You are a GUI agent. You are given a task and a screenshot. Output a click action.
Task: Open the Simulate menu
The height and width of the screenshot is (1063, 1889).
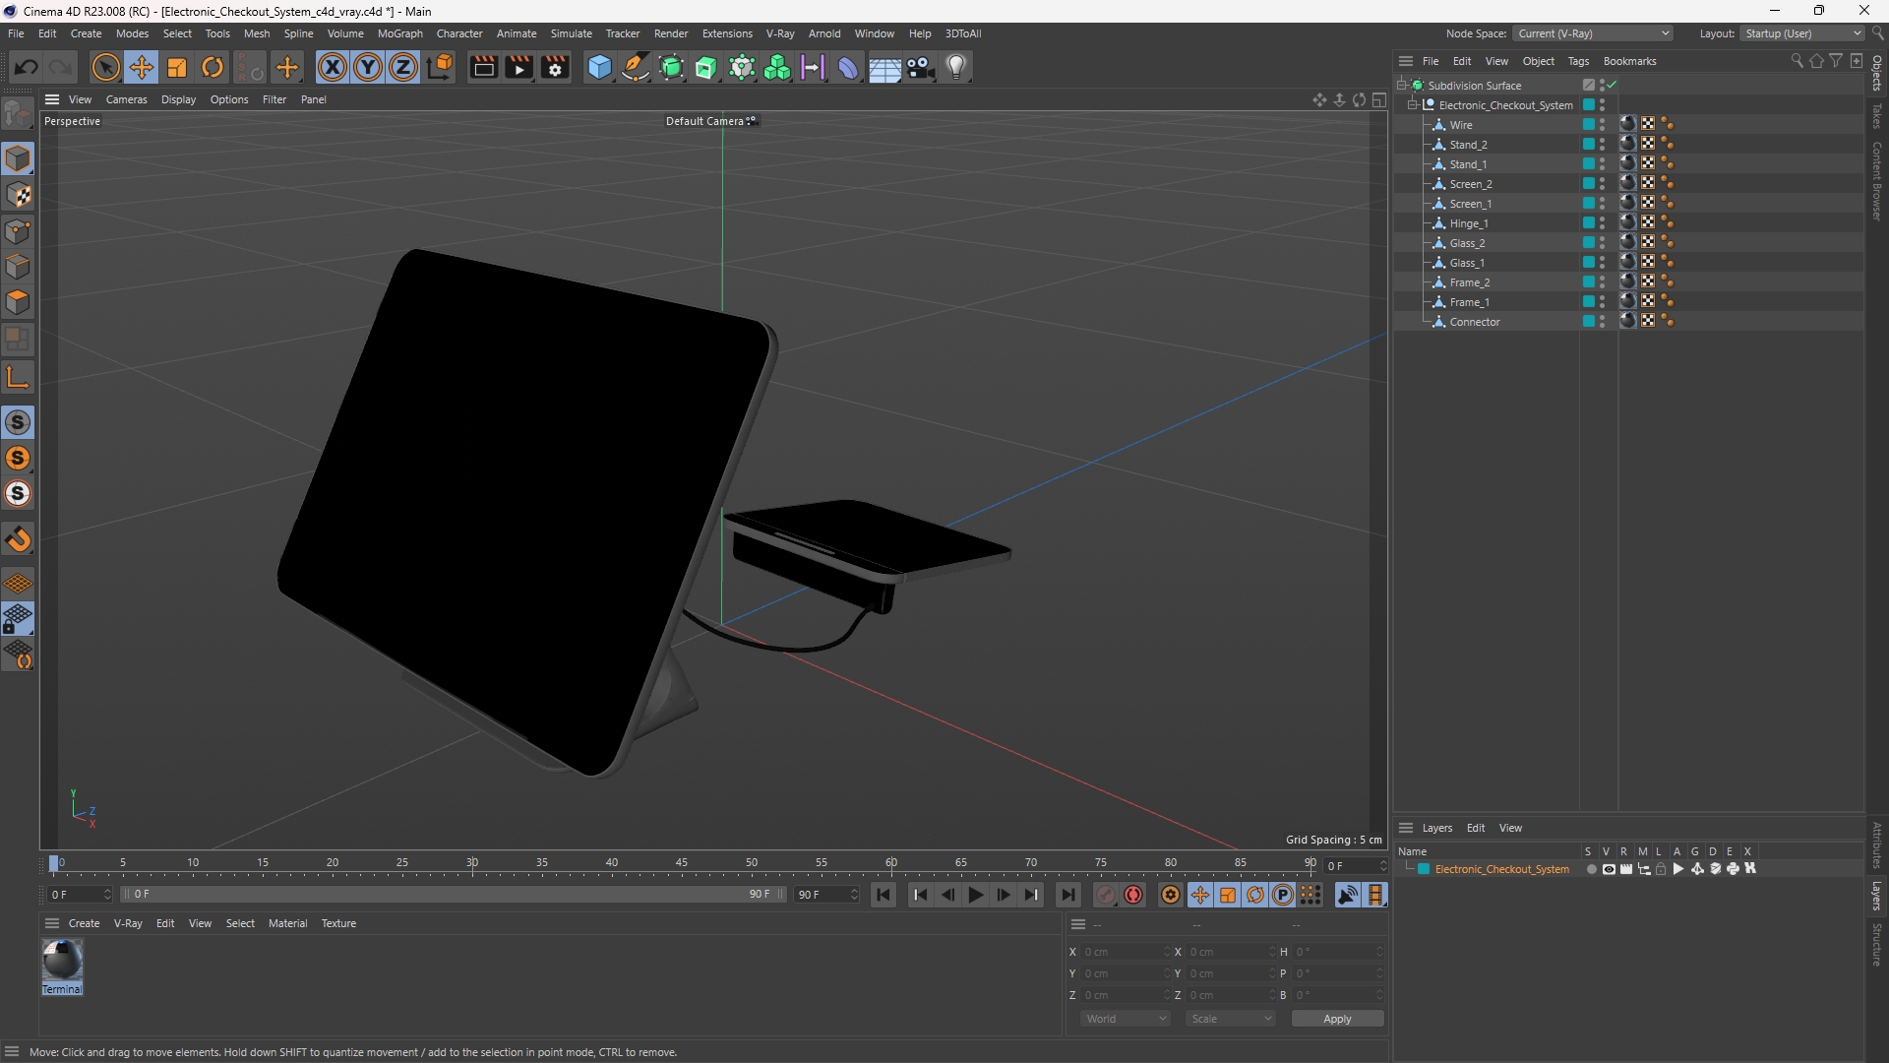tap(571, 33)
